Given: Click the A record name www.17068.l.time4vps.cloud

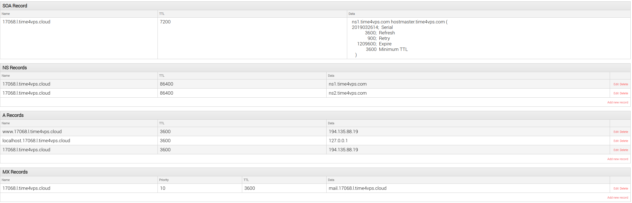Looking at the screenshot, I should click(32, 131).
